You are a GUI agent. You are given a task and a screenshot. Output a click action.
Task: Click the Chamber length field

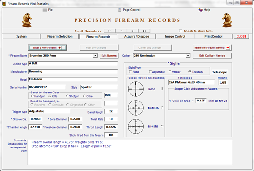tap(35, 127)
